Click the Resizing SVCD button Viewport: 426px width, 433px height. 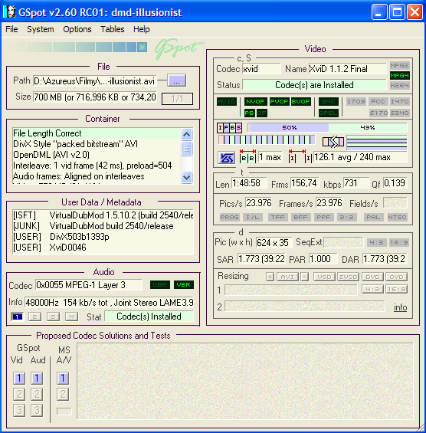coord(349,277)
